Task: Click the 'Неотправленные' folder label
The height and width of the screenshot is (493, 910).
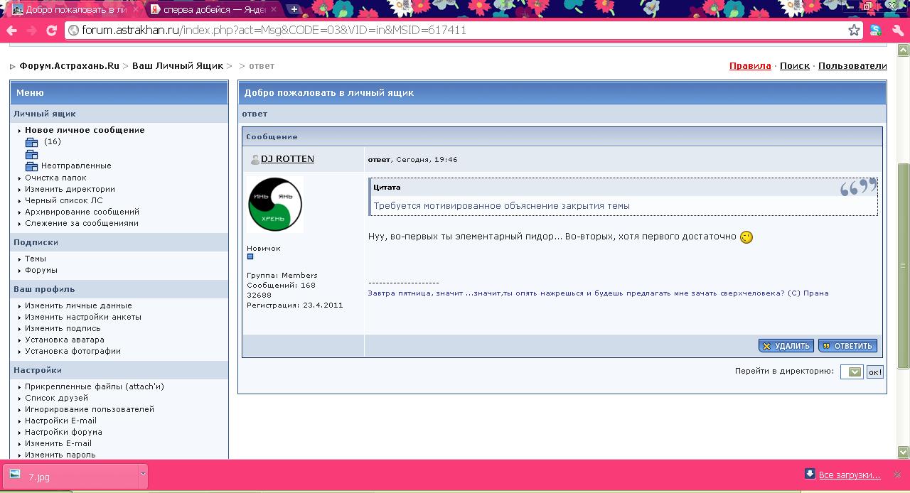Action: 76,166
